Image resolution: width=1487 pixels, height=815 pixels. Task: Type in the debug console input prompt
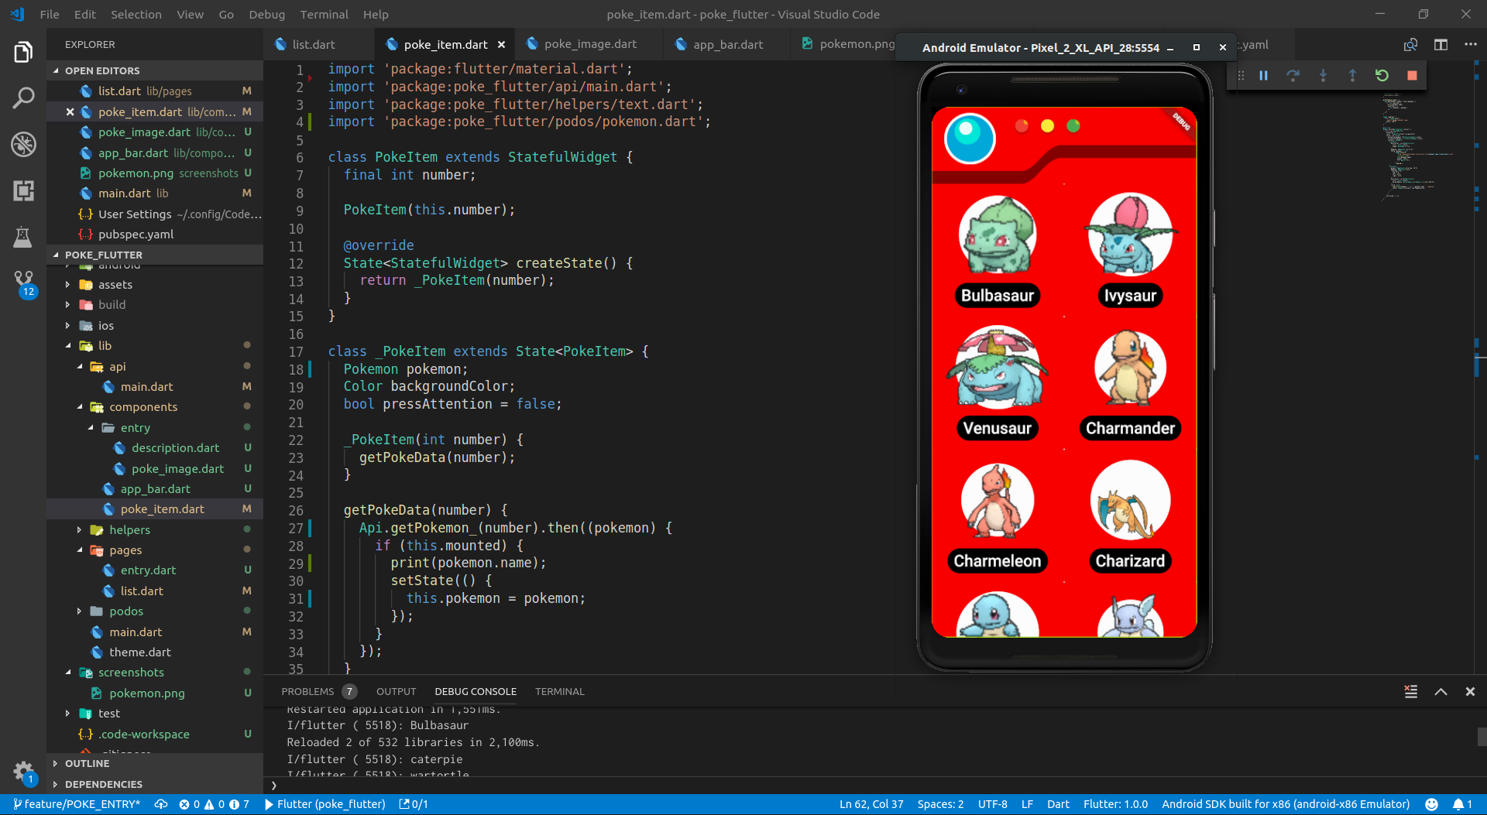click(x=875, y=785)
